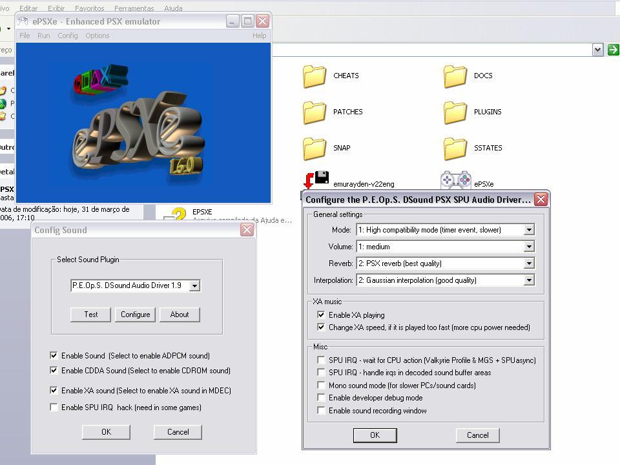
Task: Check Enable sound recording window
Action: (x=321, y=411)
